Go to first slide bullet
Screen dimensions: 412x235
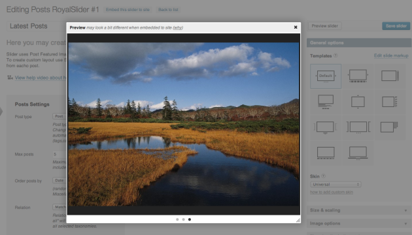click(177, 219)
